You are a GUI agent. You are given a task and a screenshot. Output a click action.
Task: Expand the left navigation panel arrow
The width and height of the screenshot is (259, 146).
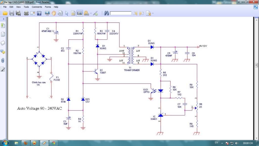[4, 19]
